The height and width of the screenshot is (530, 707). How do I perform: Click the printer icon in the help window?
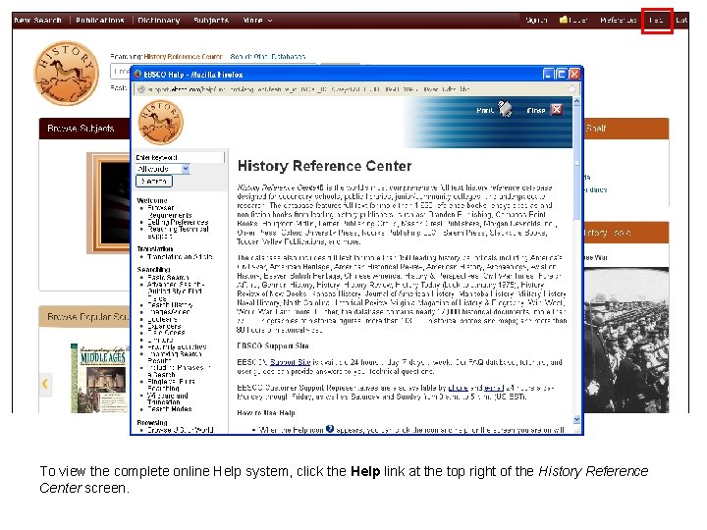[505, 110]
